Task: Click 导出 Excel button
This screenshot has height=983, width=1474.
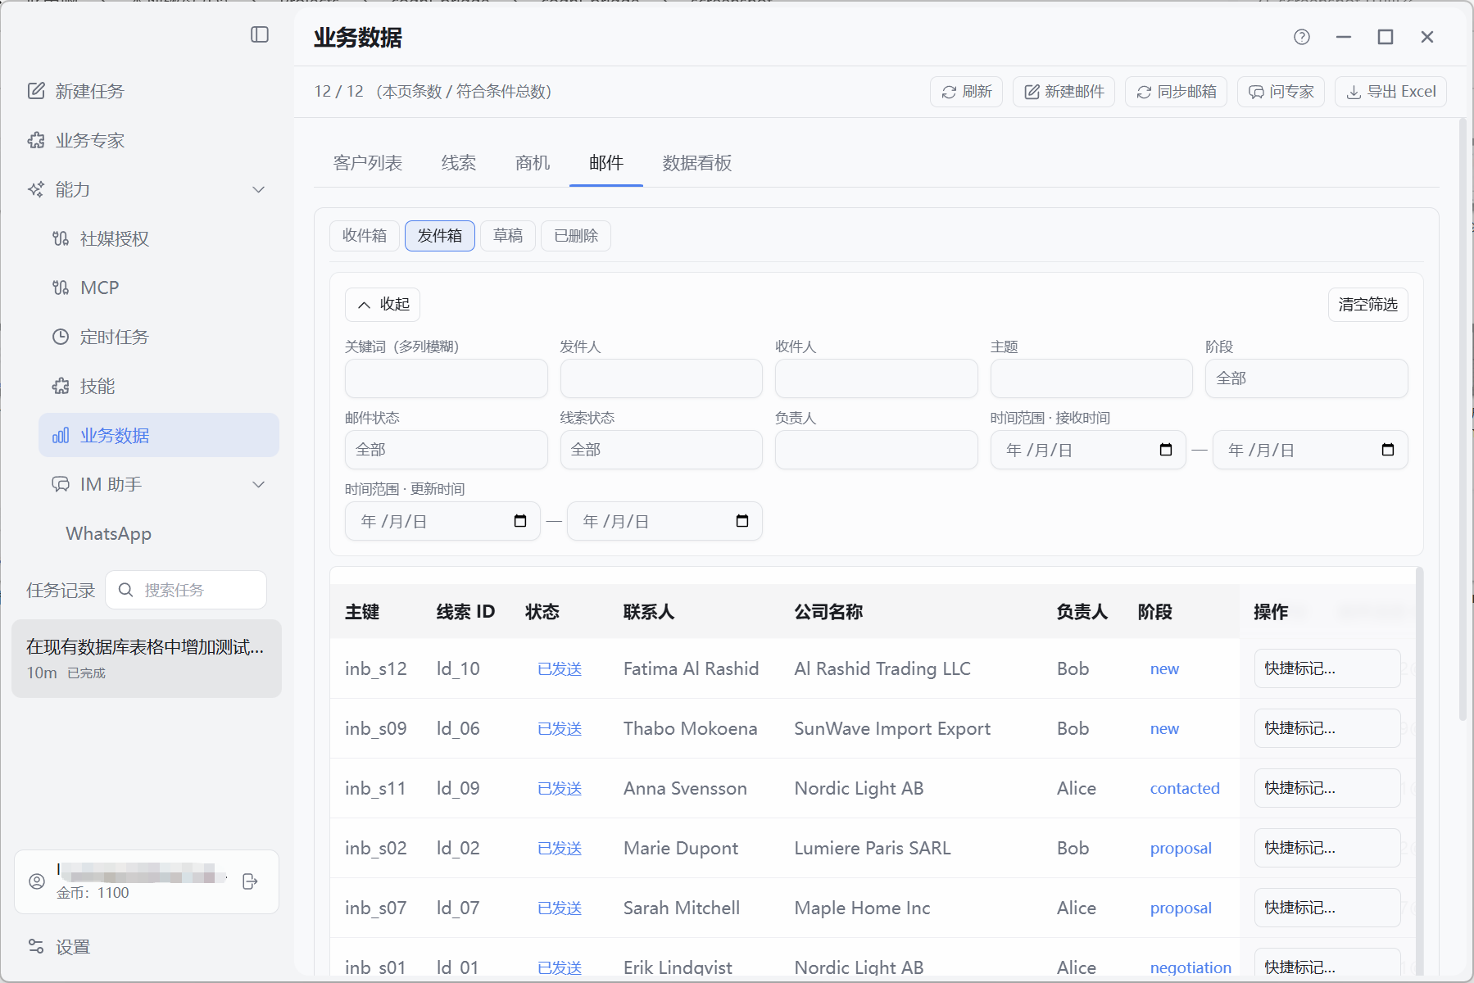Action: pos(1390,92)
